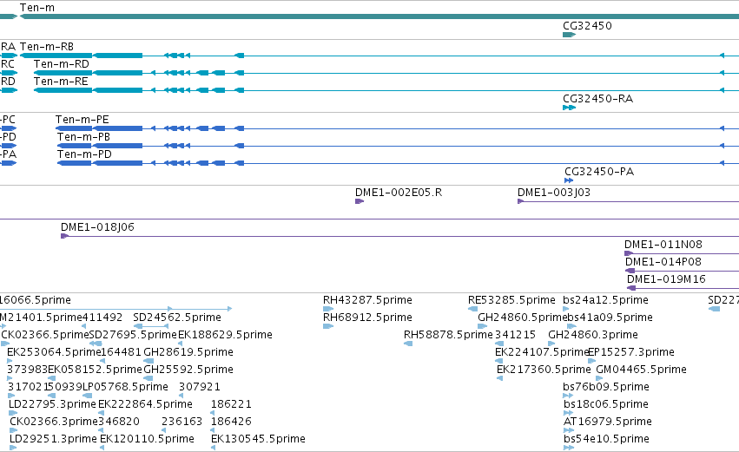
Task: Click the 186221 EST label
Action: click(x=231, y=404)
